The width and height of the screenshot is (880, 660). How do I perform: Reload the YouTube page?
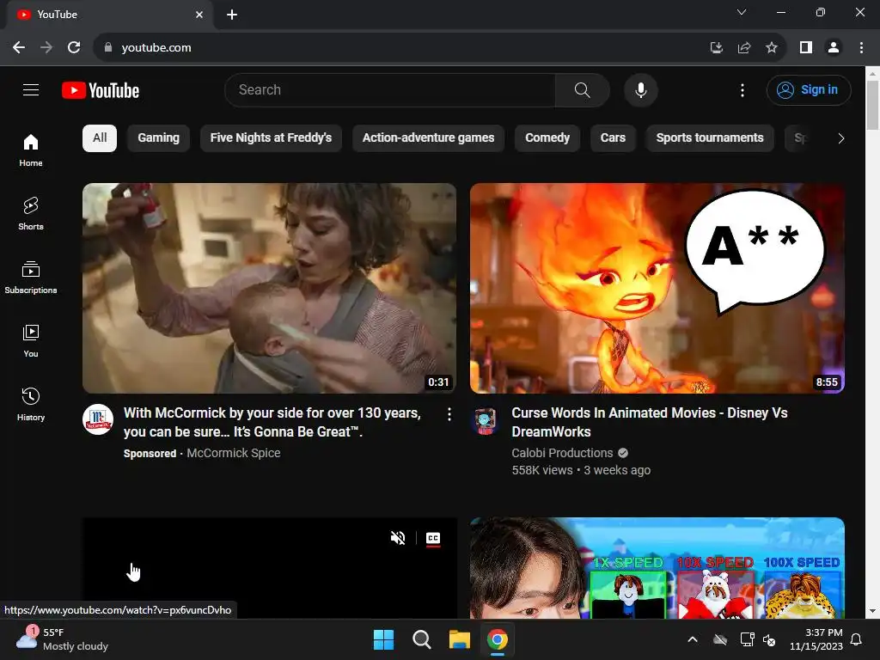[x=74, y=48]
